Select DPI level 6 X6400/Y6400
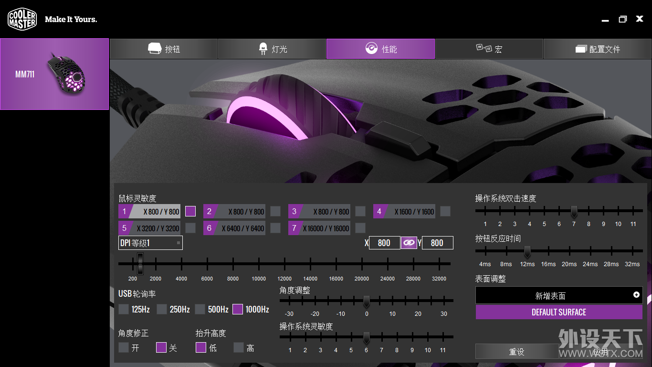This screenshot has height=367, width=652. (x=234, y=228)
